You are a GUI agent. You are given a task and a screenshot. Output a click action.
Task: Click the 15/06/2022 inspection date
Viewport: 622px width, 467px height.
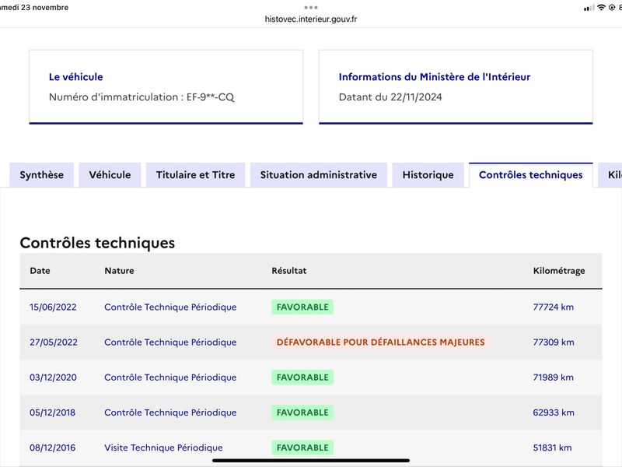coord(53,307)
